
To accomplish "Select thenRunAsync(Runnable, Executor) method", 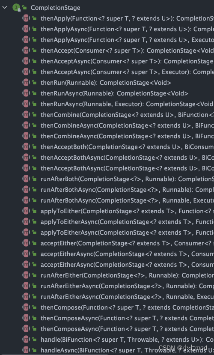I will click(127, 104).
